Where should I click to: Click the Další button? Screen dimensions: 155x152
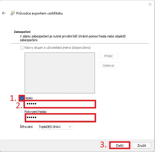[120, 145]
